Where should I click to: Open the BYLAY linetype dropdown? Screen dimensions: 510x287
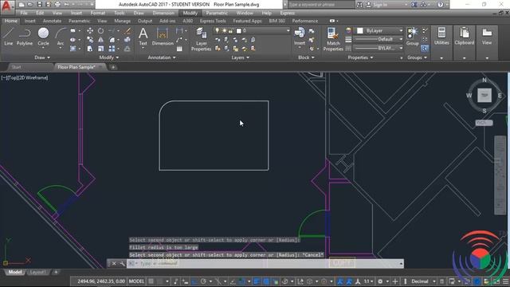(379, 48)
